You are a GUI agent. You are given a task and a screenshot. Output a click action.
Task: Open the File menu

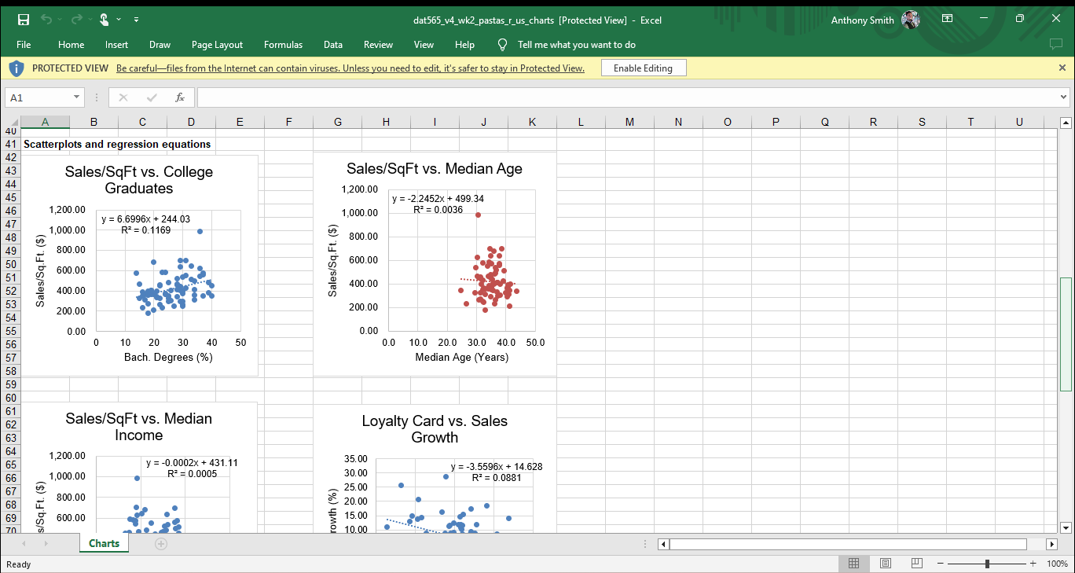click(x=24, y=45)
